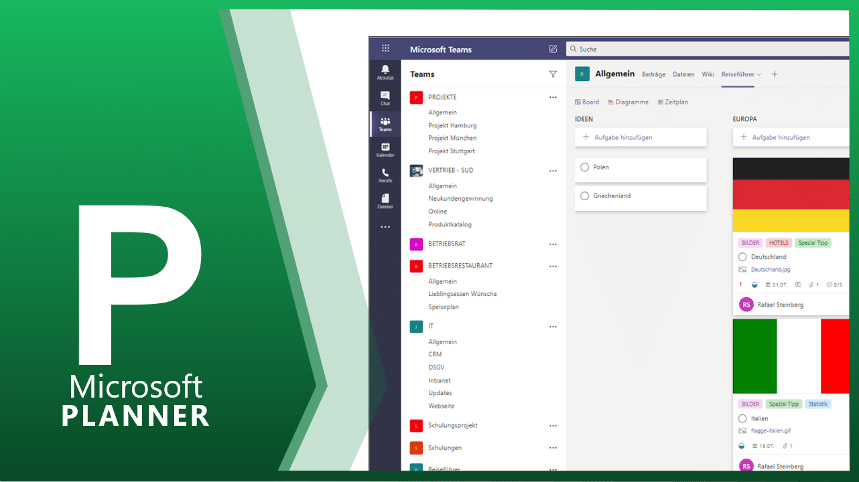859x482 pixels.
Task: Click the pink BILDER label on Deutschland
Action: click(x=750, y=243)
